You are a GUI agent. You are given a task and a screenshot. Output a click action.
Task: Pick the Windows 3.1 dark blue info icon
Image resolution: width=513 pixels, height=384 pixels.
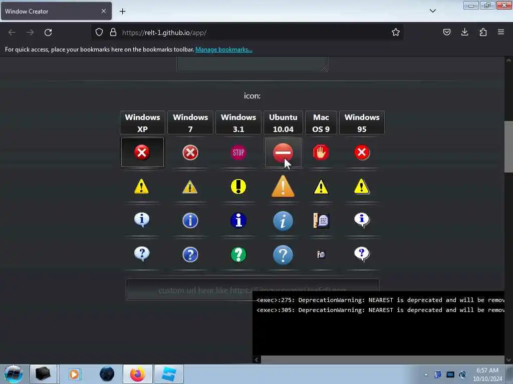(238, 220)
